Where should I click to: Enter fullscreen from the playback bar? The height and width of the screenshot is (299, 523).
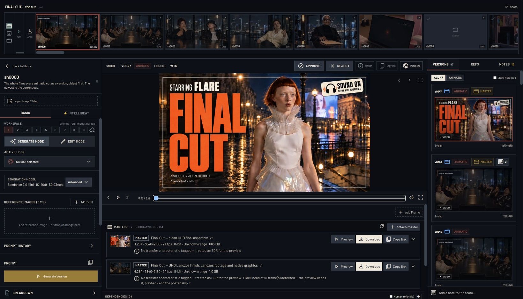[421, 198]
